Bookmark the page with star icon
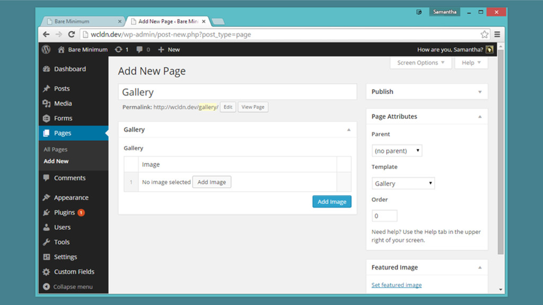Viewport: 543px width, 305px height. point(484,34)
